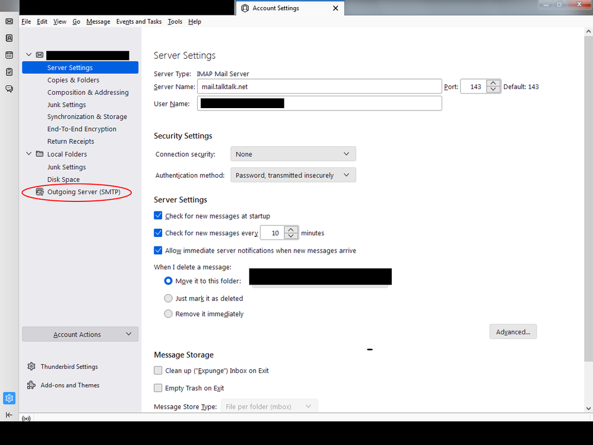Enable Empty Trash on Exit
This screenshot has height=445, width=593.
pyautogui.click(x=158, y=388)
